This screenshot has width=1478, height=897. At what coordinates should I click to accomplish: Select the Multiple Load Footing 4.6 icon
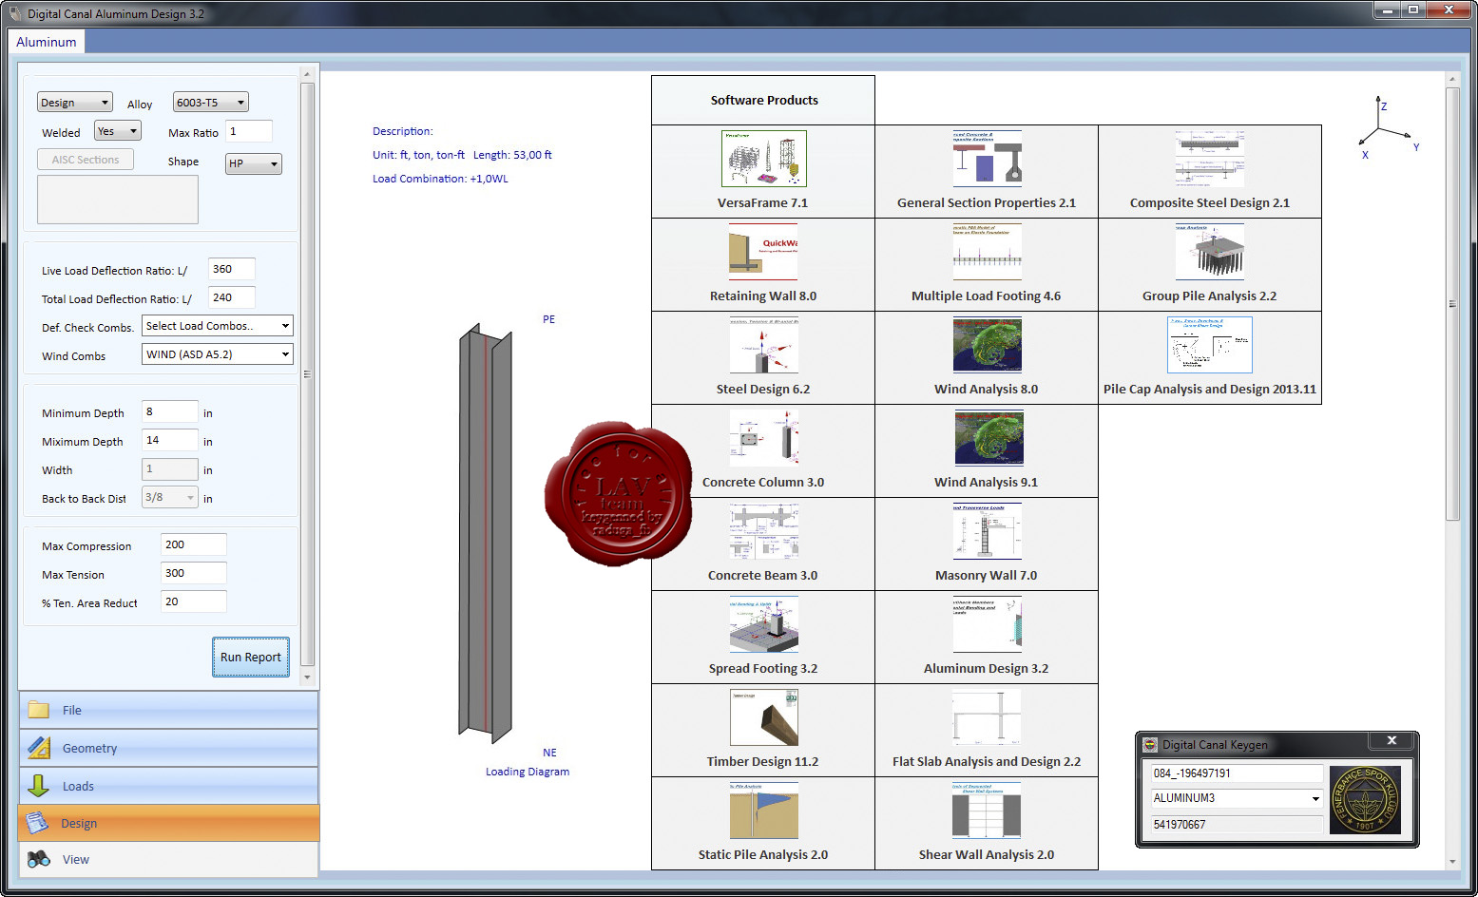click(x=987, y=252)
